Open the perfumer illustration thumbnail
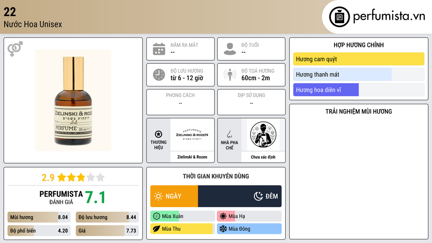The image size is (432, 243). 263,135
